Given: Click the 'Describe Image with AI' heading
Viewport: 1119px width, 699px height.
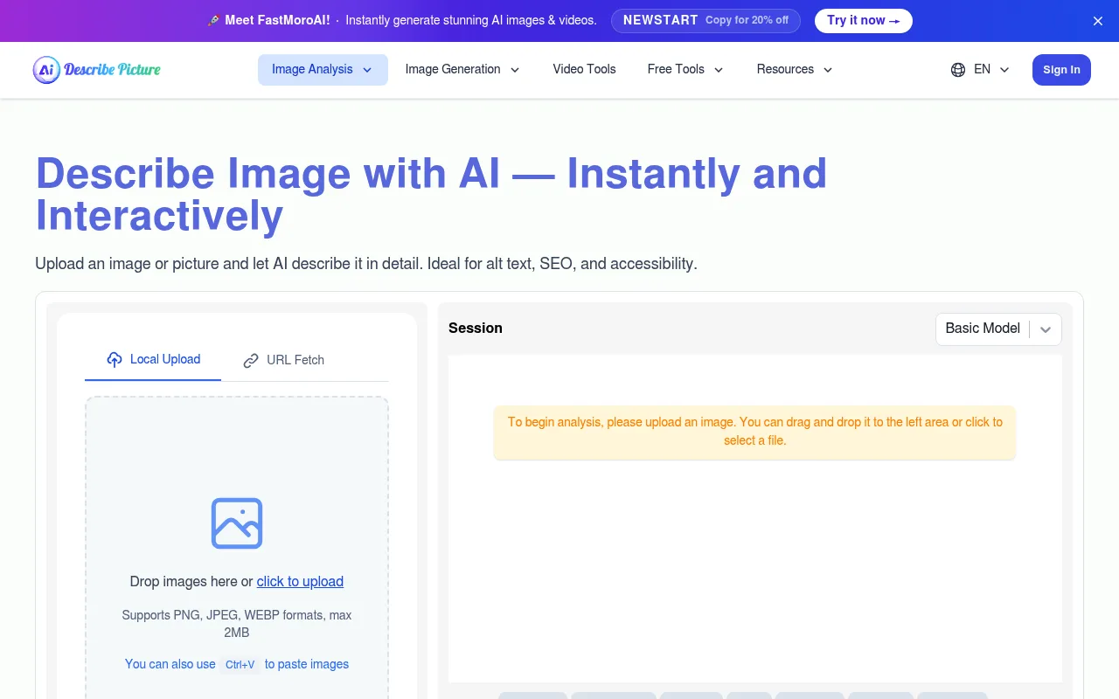Looking at the screenshot, I should [x=431, y=194].
